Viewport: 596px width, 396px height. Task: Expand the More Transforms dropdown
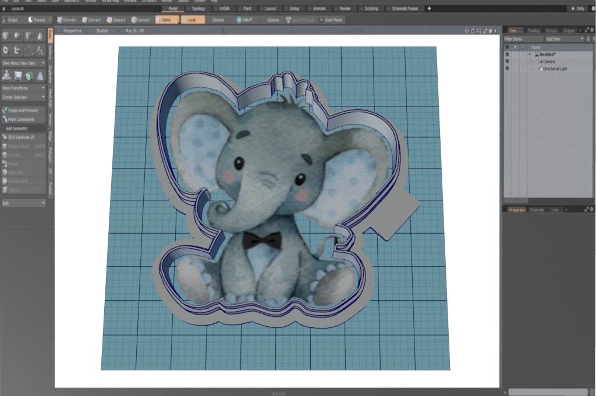pos(23,88)
